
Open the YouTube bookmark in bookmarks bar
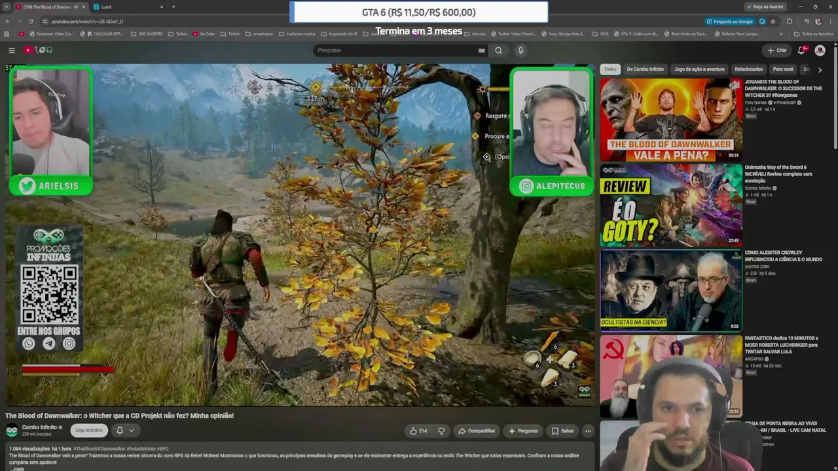click(203, 34)
